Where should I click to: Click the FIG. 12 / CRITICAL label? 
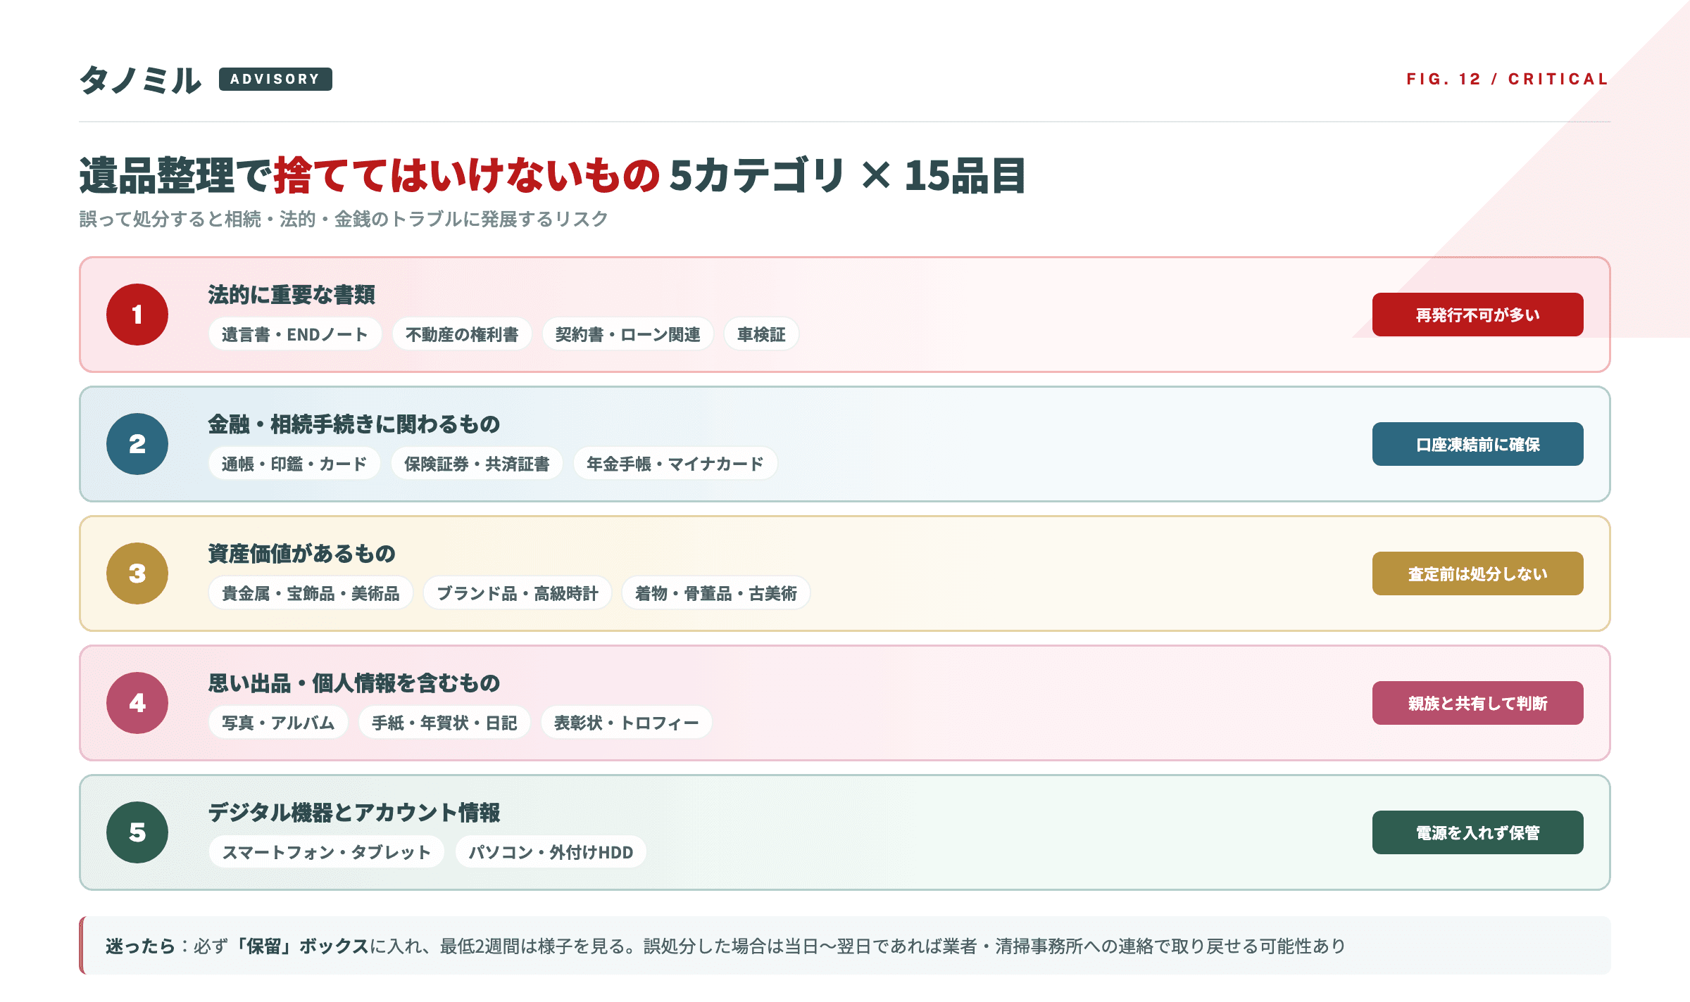1508,79
